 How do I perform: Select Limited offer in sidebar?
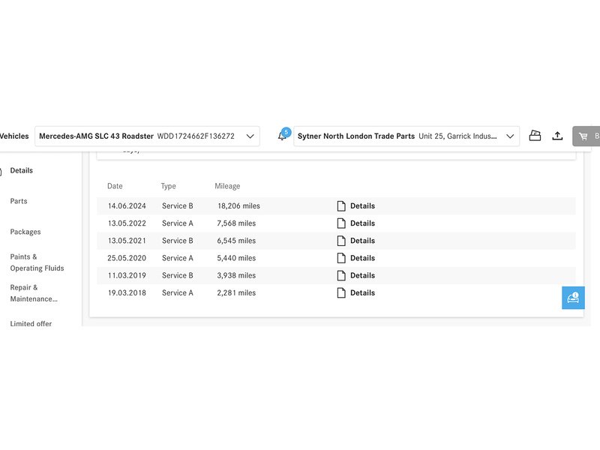tap(31, 324)
